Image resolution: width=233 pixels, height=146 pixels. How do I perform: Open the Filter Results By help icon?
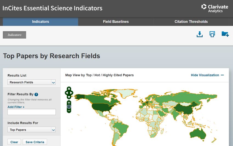pyautogui.click(x=36, y=94)
